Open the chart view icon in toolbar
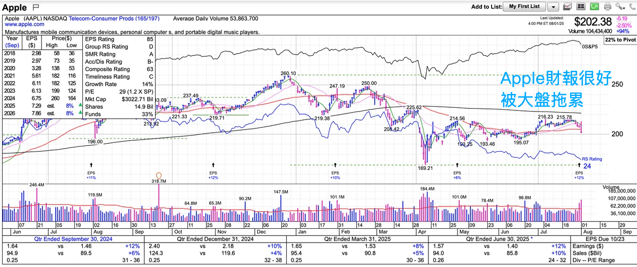This screenshot has width=637, height=267. click(567, 6)
